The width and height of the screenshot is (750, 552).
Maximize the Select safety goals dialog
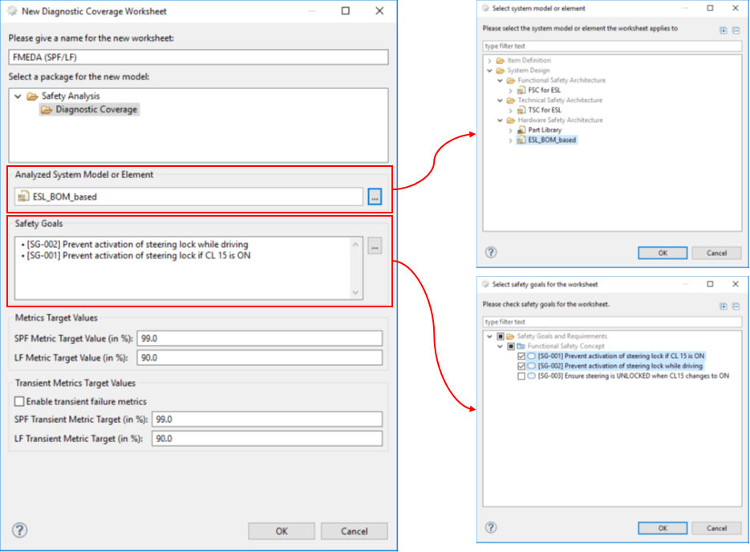(x=711, y=284)
